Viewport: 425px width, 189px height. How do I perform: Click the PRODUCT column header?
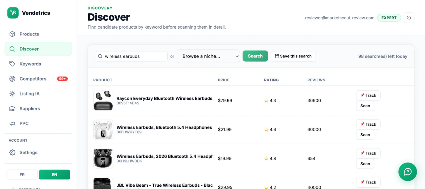103,80
